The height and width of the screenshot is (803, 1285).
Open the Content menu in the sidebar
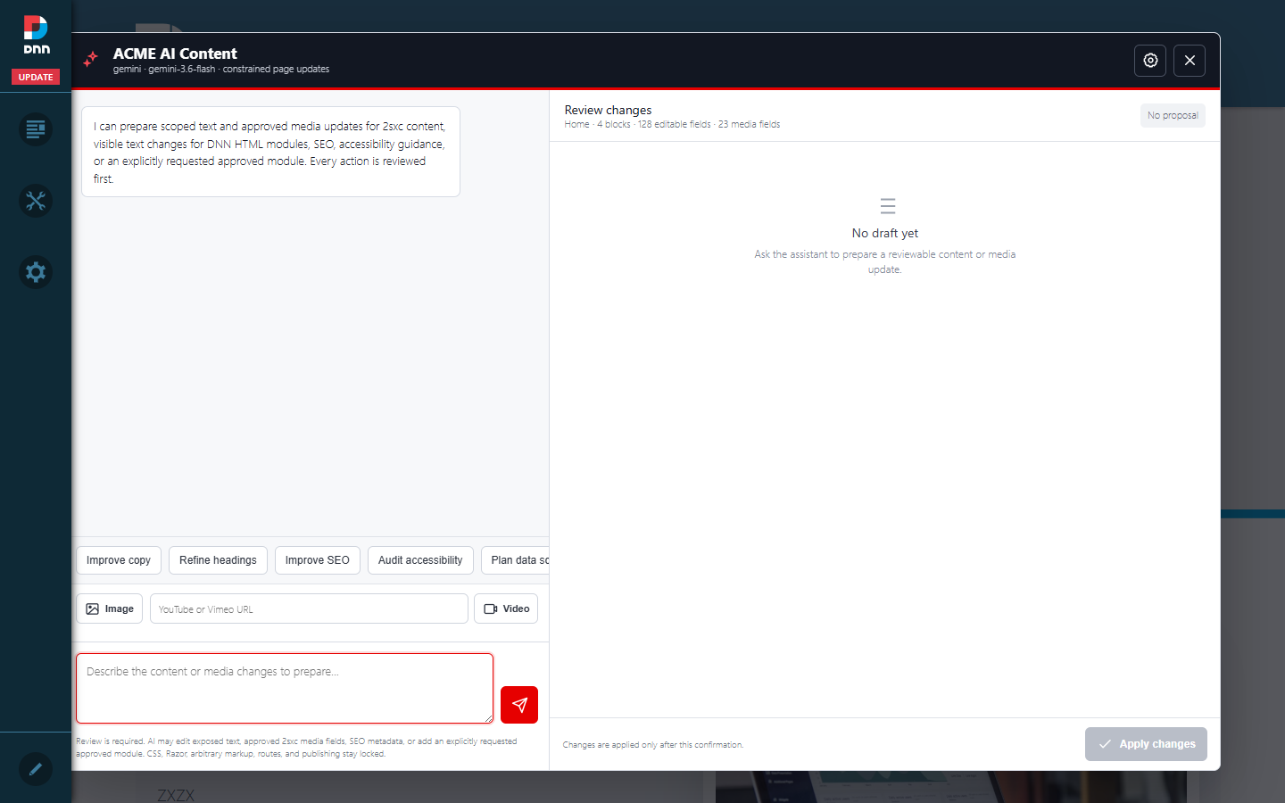[x=36, y=129]
